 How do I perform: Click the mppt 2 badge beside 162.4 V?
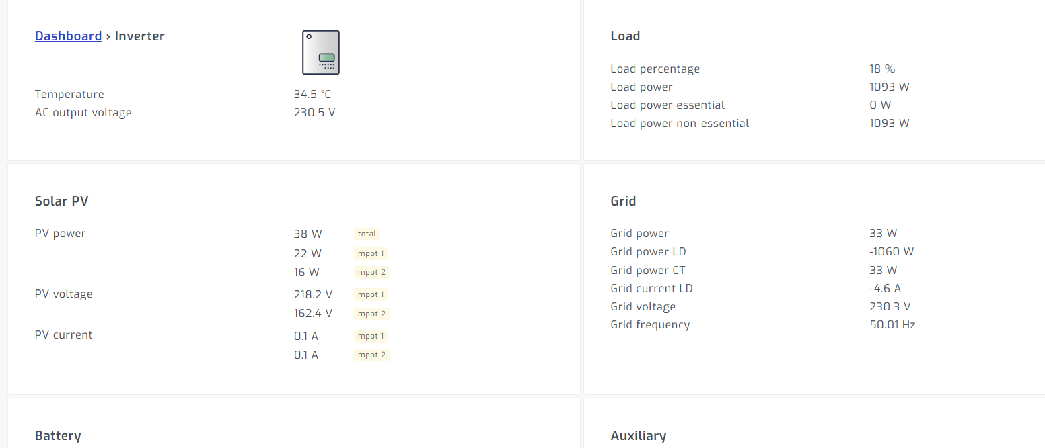coord(371,314)
